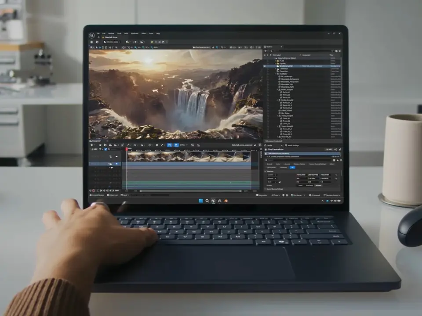Click the green Play button
The image size is (422, 316).
[152, 42]
